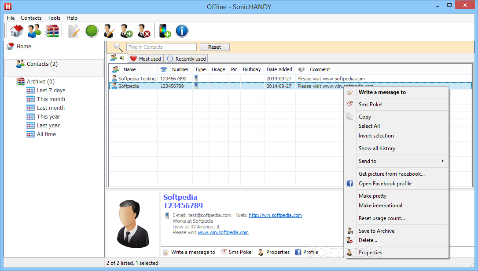Viewport: 478px width, 271px height.
Task: Open the Archive toolbar icon
Action: pos(52,31)
